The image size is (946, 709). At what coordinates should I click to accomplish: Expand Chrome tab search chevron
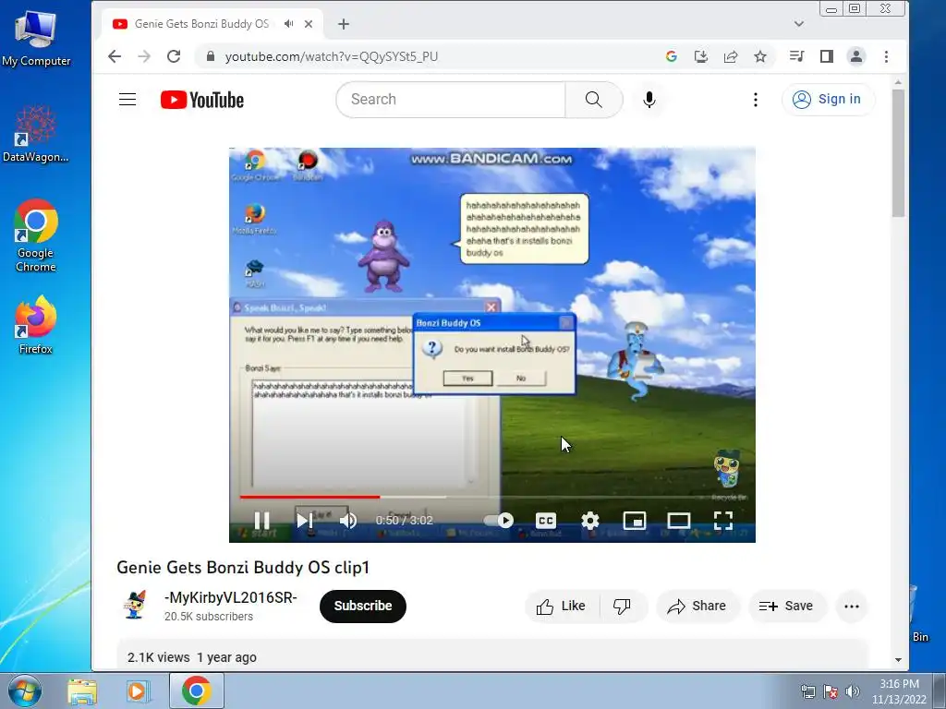[799, 24]
